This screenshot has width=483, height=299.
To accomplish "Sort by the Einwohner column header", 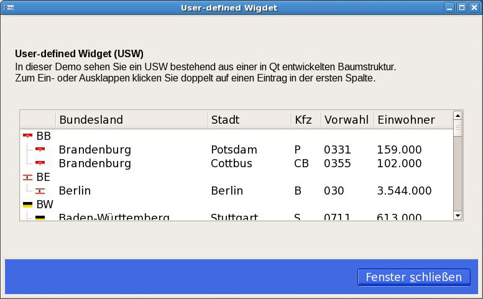I will 413,120.
